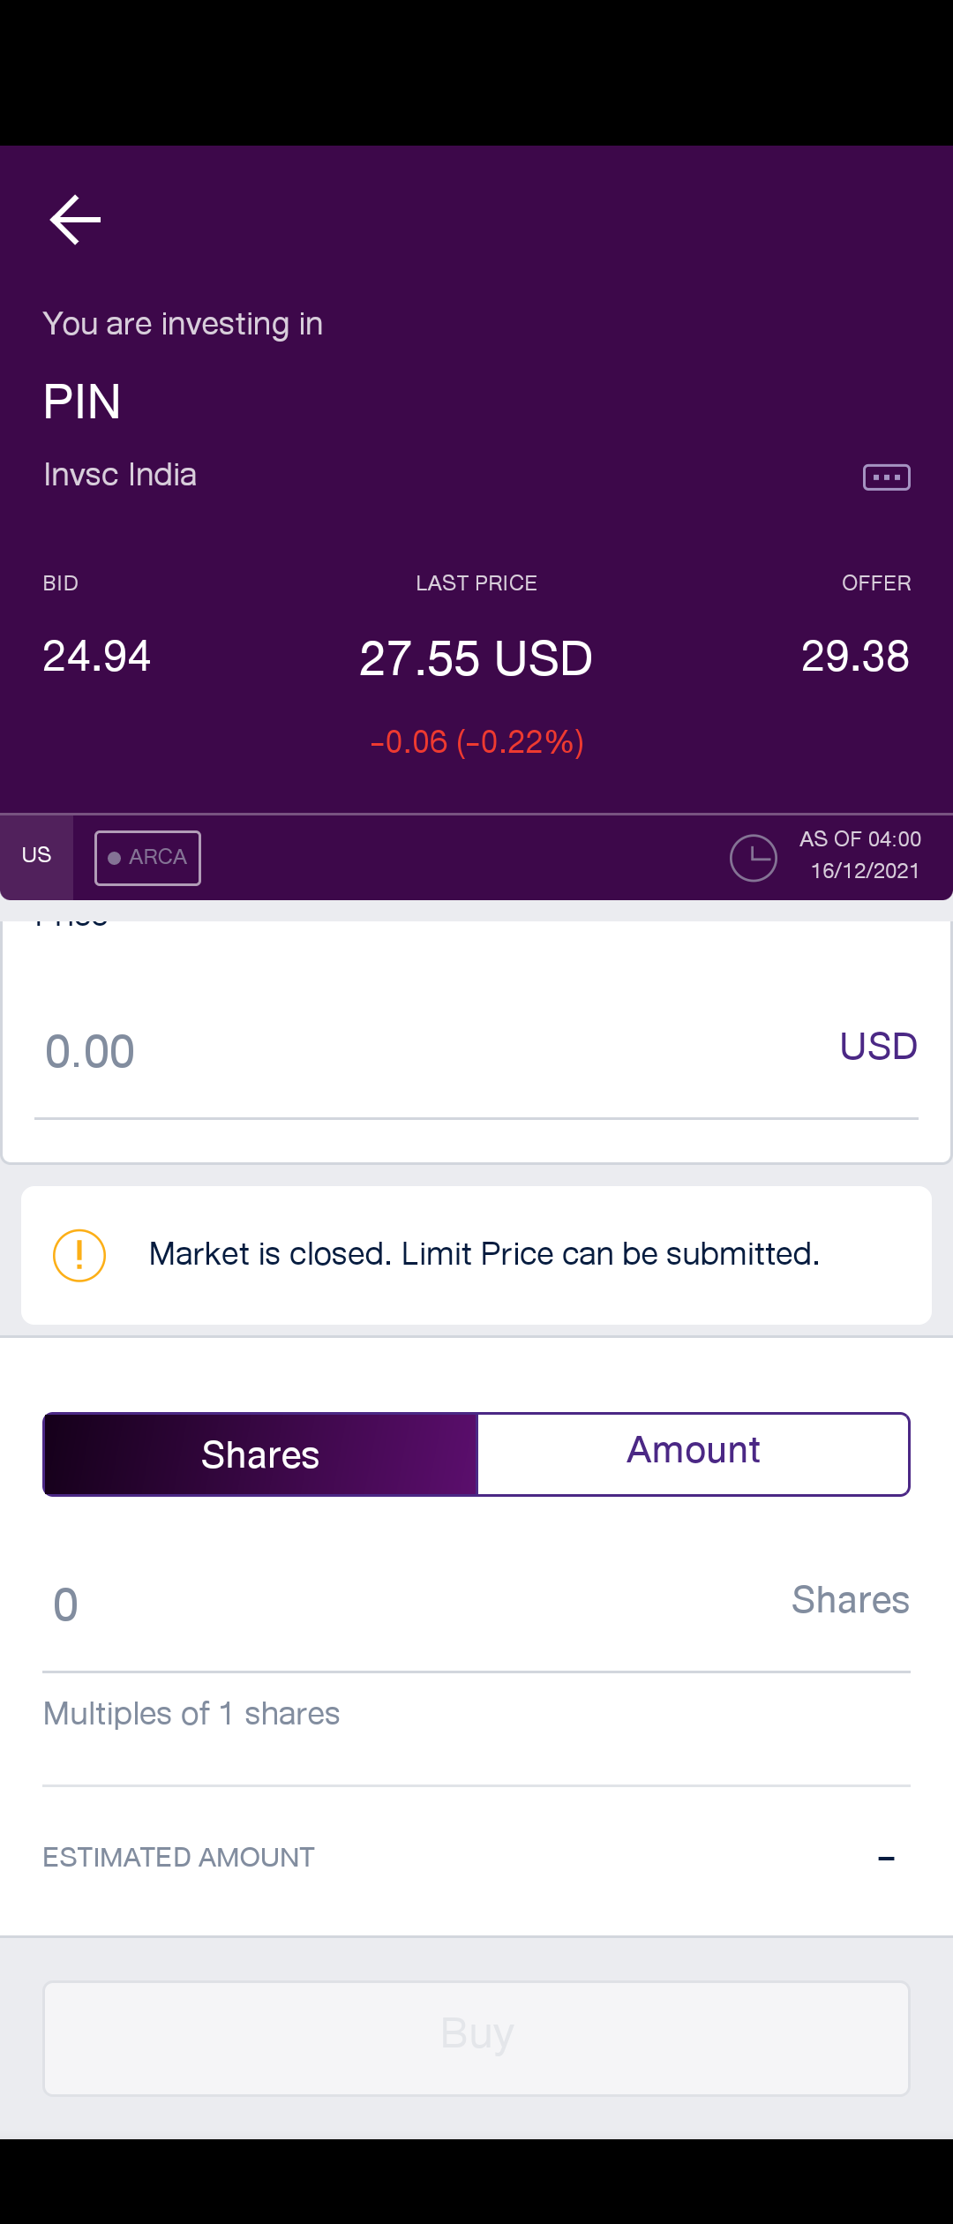This screenshot has height=2224, width=953.
Task: Tap the limit price 0.00 field
Action: (432, 1051)
